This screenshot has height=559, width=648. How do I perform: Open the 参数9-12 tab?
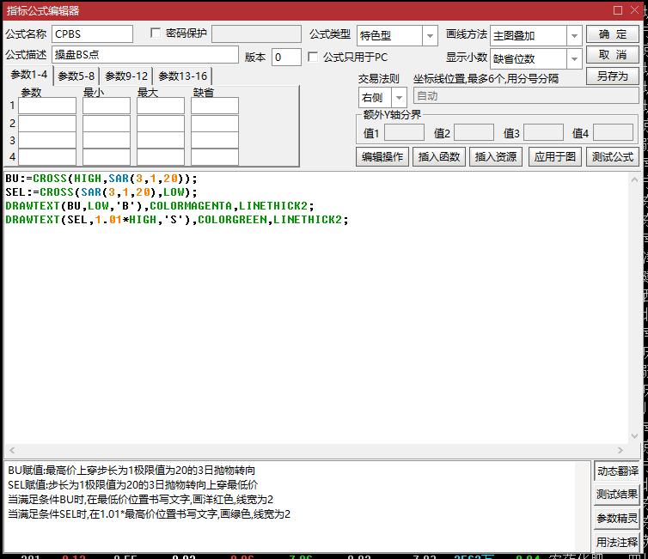[126, 76]
